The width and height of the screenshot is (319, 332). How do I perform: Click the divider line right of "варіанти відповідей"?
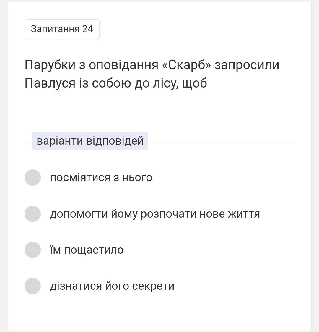click(x=221, y=142)
